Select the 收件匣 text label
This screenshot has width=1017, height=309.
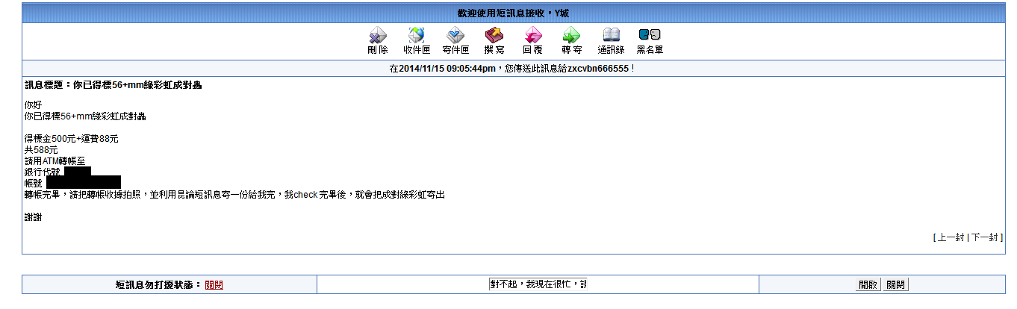pos(417,50)
